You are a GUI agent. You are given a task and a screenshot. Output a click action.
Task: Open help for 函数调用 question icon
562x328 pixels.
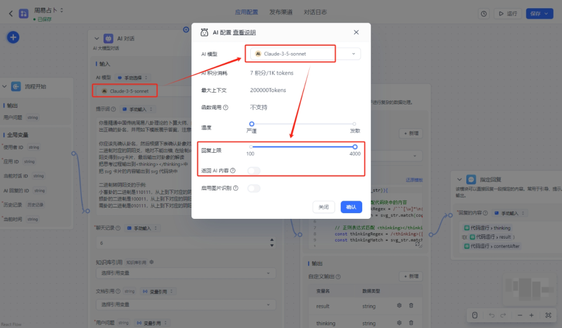pyautogui.click(x=225, y=108)
